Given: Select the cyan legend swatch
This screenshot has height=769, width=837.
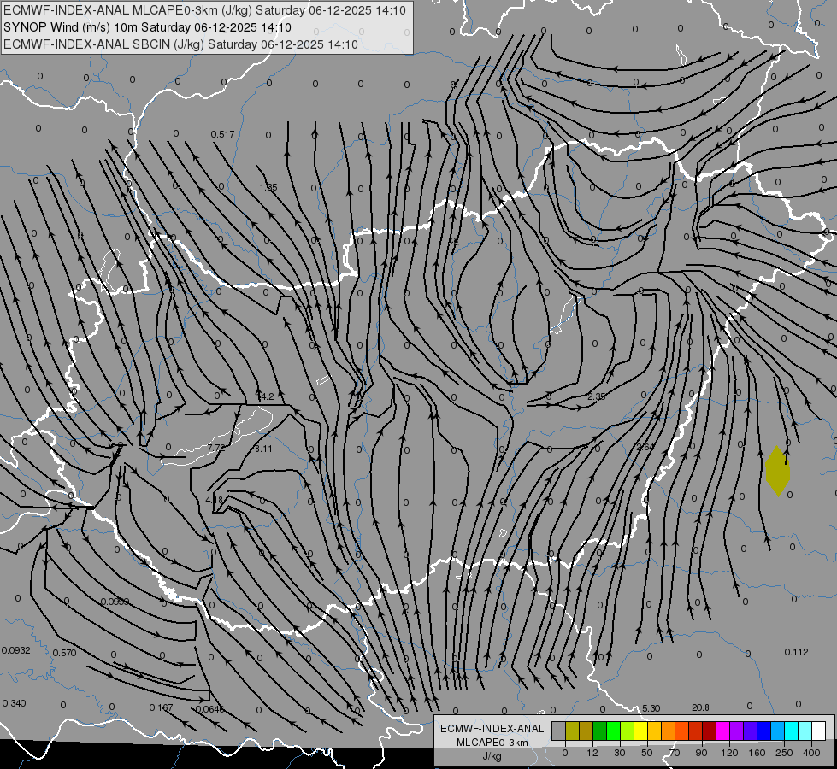Looking at the screenshot, I should pyautogui.click(x=792, y=731).
